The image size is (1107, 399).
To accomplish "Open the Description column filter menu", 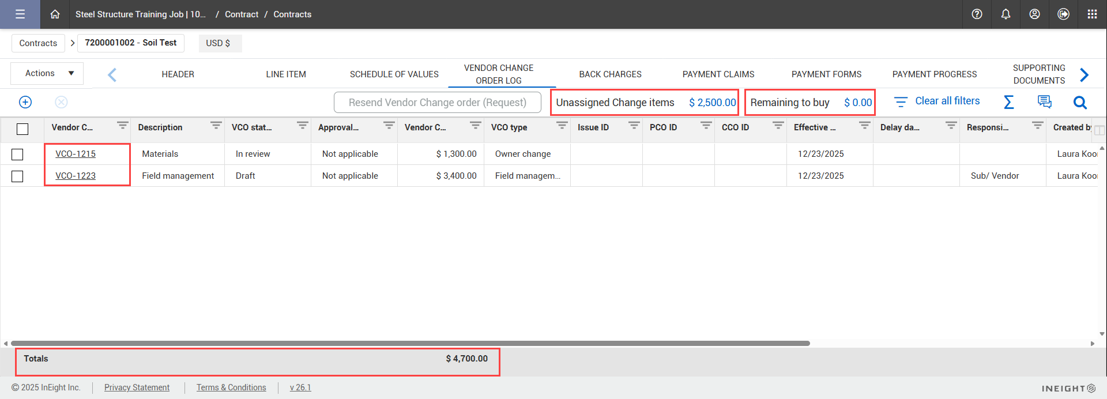I will pos(216,125).
